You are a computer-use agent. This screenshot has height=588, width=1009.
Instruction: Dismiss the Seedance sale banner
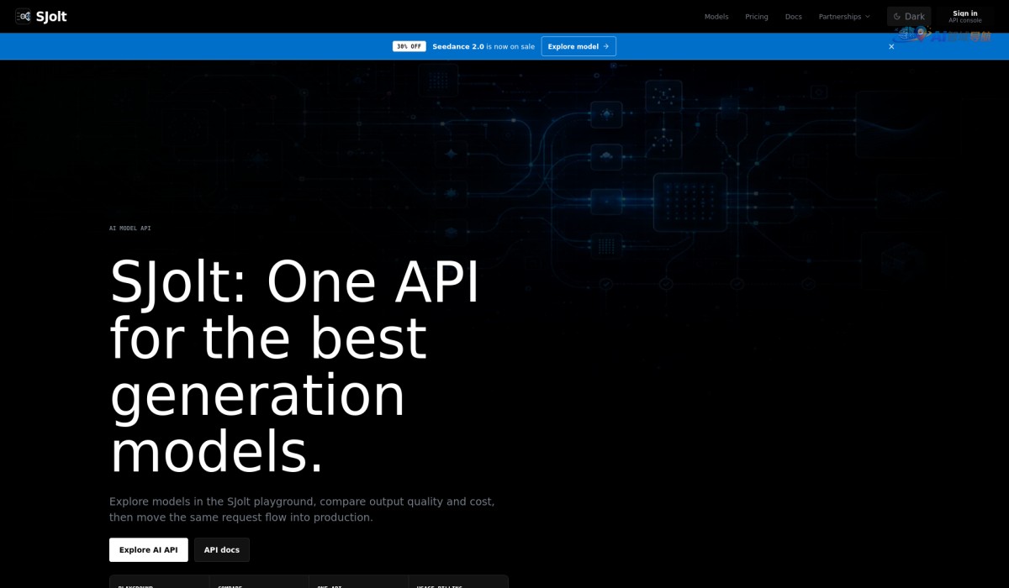(x=891, y=46)
